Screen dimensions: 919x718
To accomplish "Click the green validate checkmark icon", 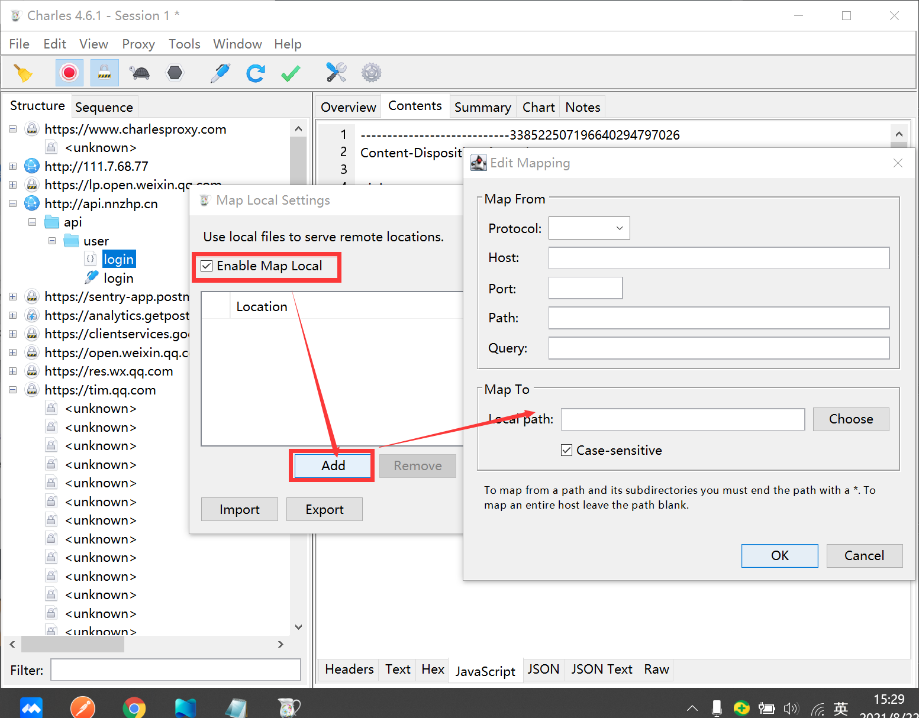I will click(291, 73).
